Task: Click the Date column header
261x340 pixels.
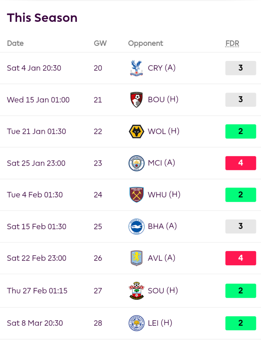Action: coord(15,43)
